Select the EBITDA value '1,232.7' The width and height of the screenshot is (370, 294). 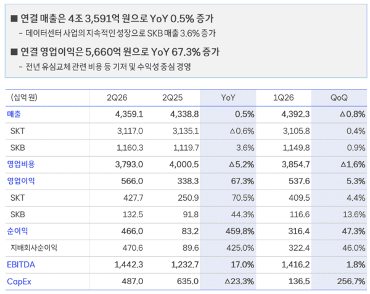tap(185, 265)
